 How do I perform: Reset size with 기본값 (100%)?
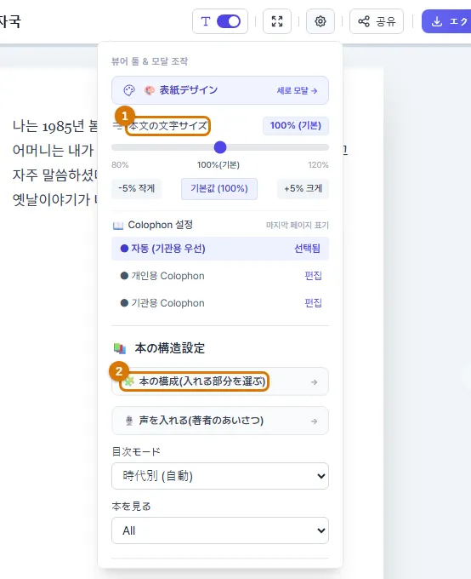coord(219,189)
